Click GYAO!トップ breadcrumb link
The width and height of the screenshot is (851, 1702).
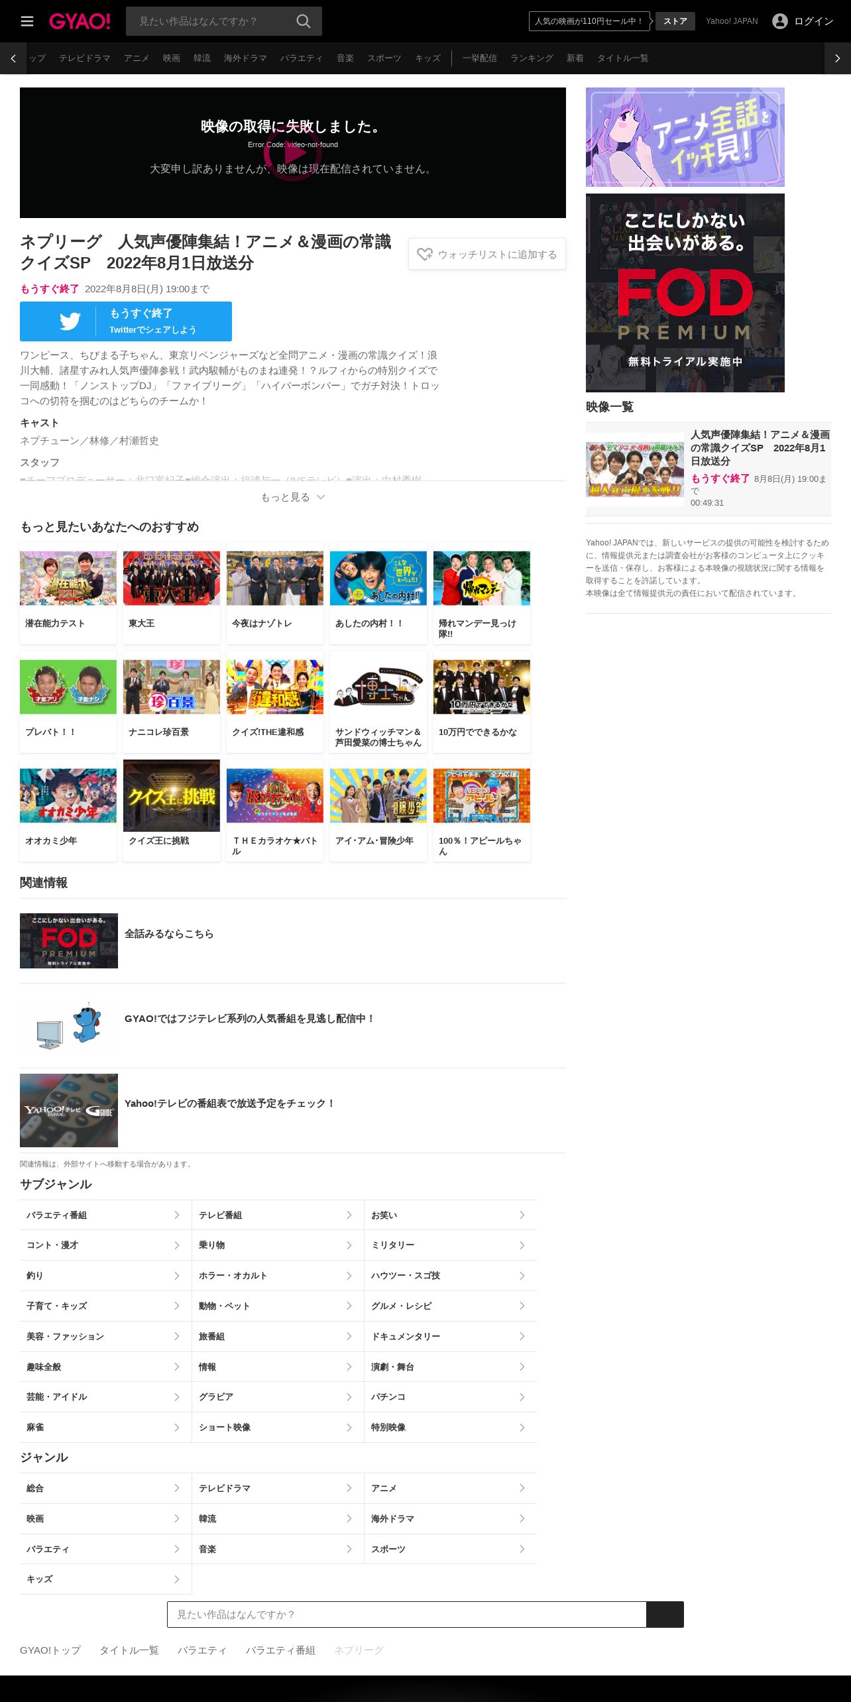click(50, 1650)
